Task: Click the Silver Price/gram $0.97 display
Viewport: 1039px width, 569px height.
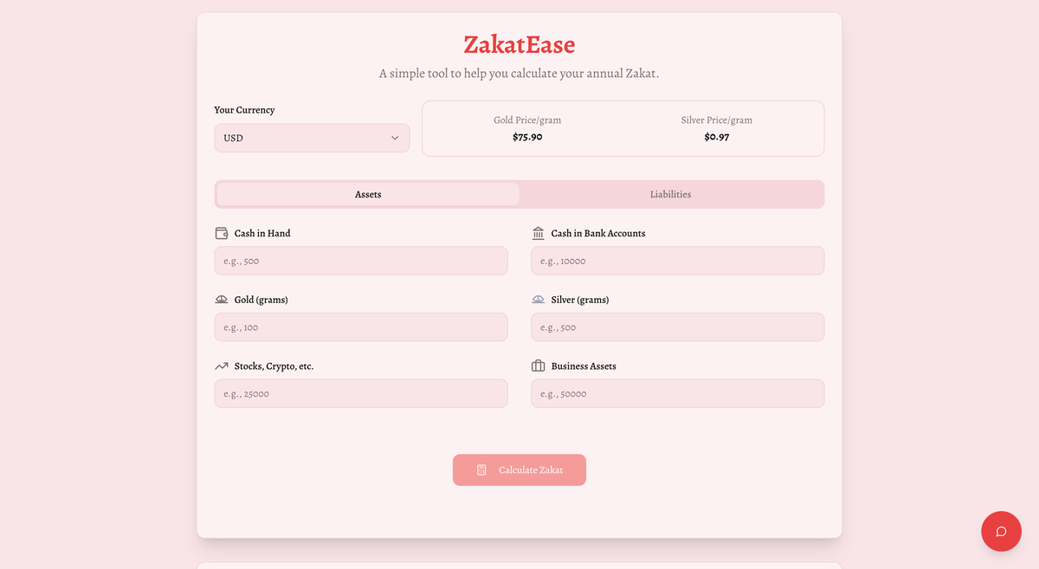Action: [716, 136]
